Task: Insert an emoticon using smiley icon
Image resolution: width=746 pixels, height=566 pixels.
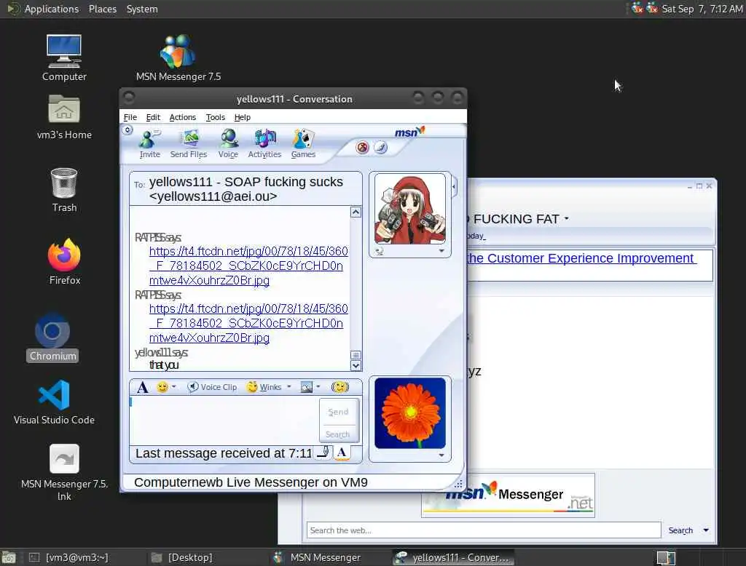Action: 162,387
